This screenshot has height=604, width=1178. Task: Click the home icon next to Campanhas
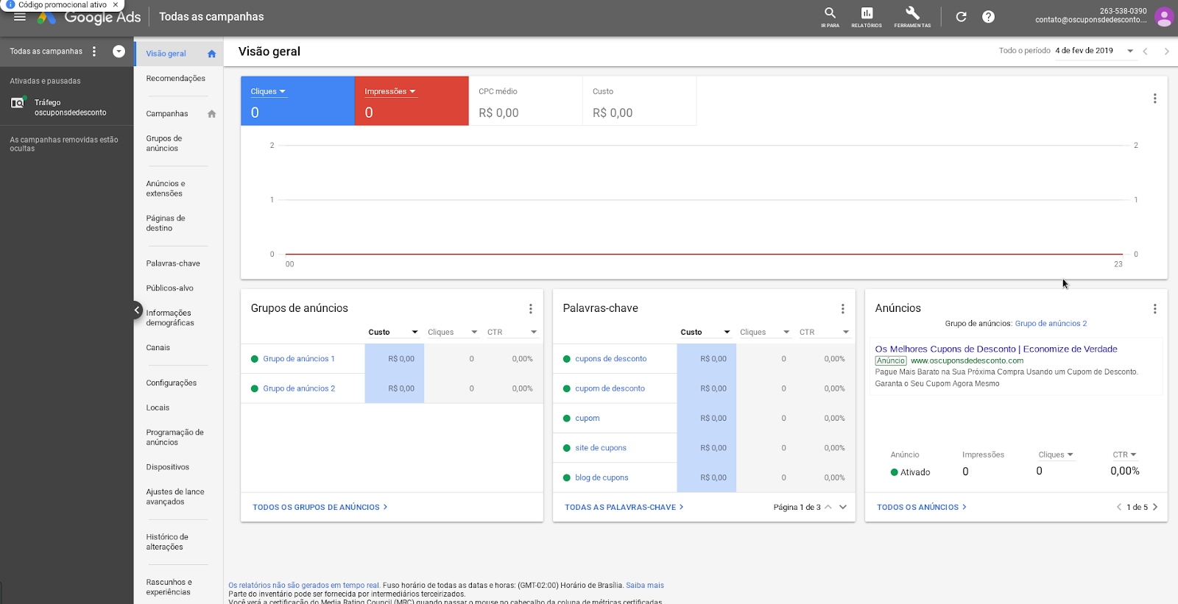(211, 114)
